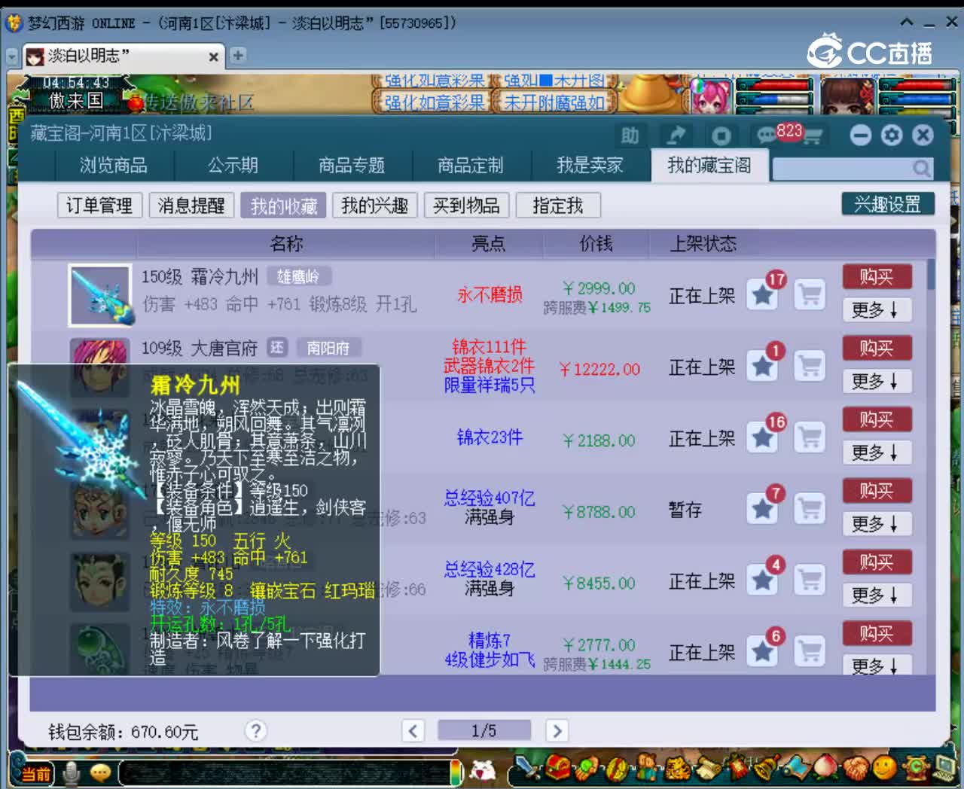The height and width of the screenshot is (789, 964).
Task: Expand 更多 for the ¥2188.00 row
Action: tap(877, 452)
